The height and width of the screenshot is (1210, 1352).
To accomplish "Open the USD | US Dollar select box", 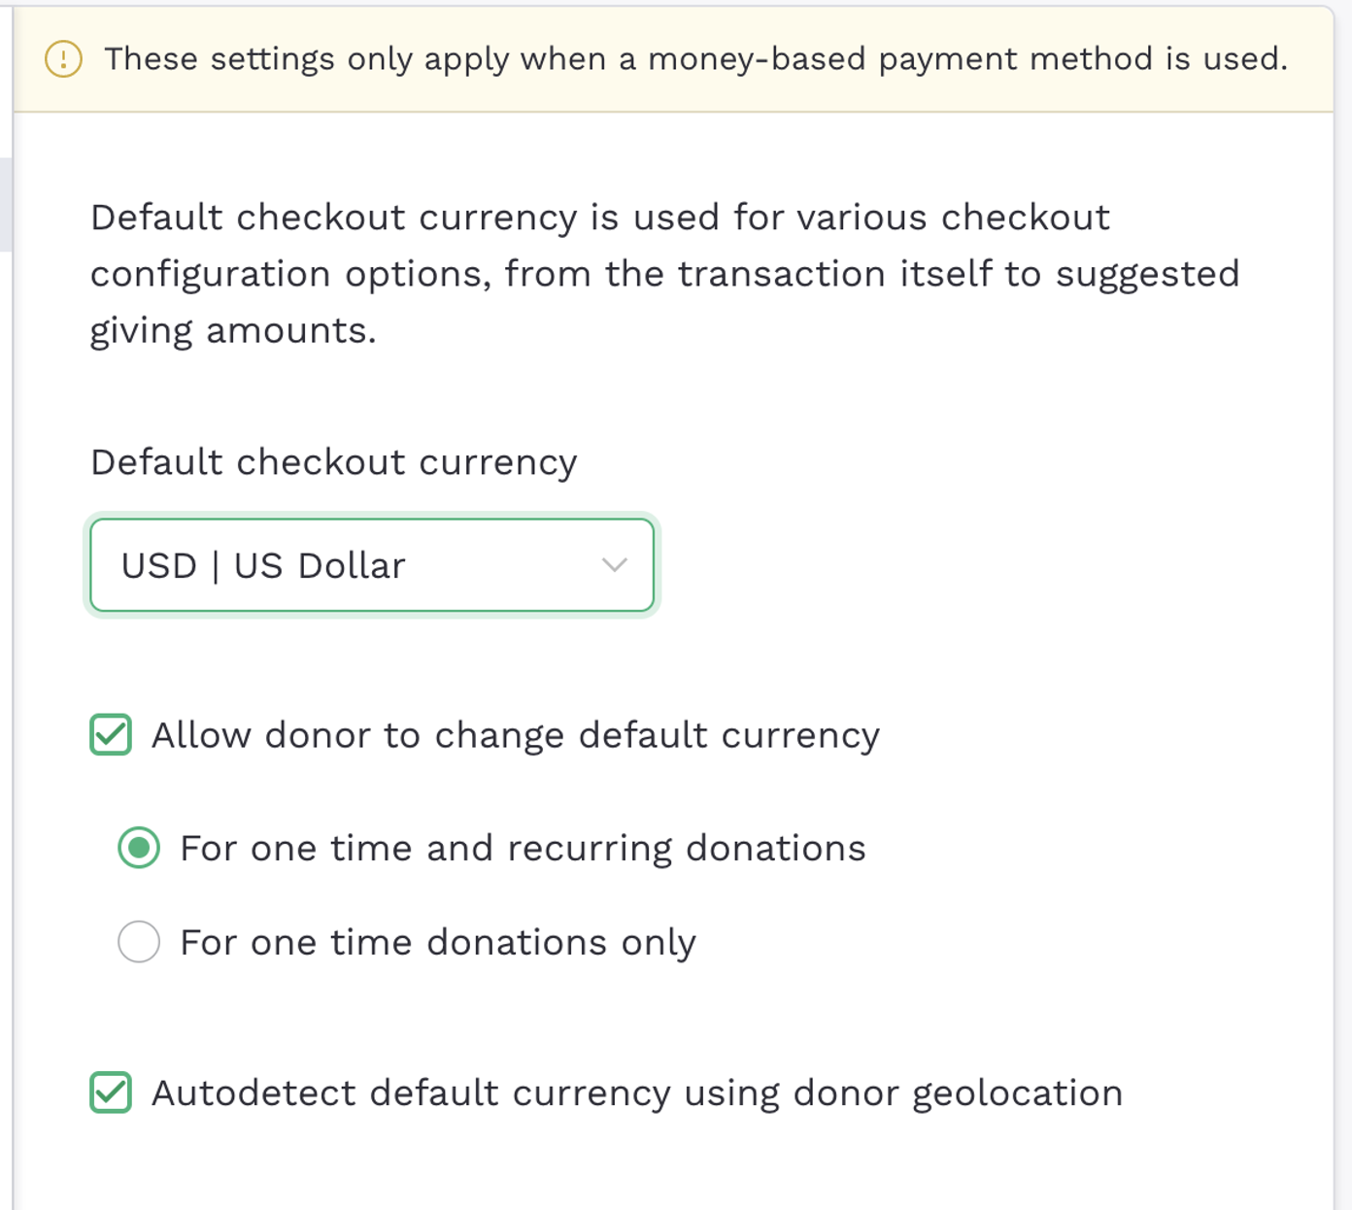I will click(371, 565).
